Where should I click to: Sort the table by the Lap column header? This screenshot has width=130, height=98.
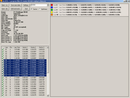[x=6, y=47]
